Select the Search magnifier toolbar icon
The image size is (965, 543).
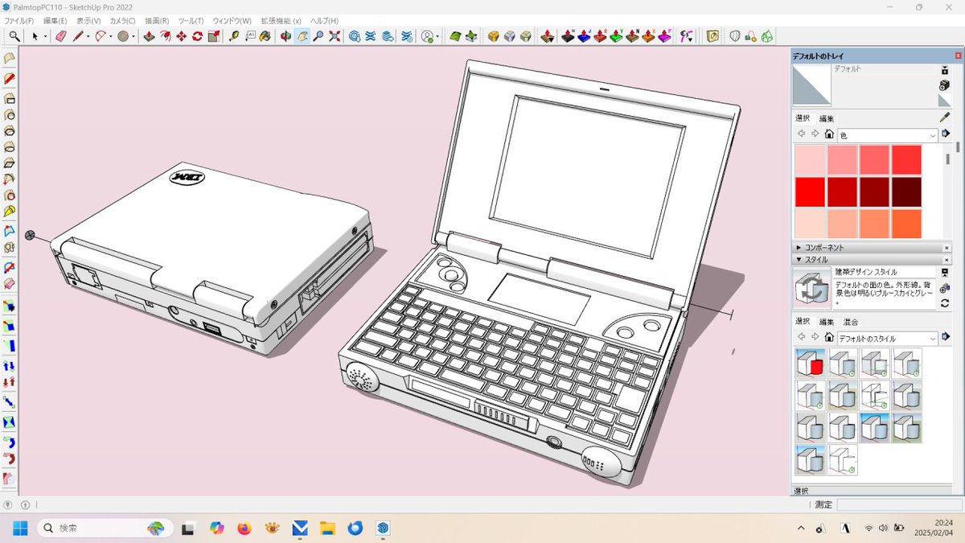click(14, 36)
